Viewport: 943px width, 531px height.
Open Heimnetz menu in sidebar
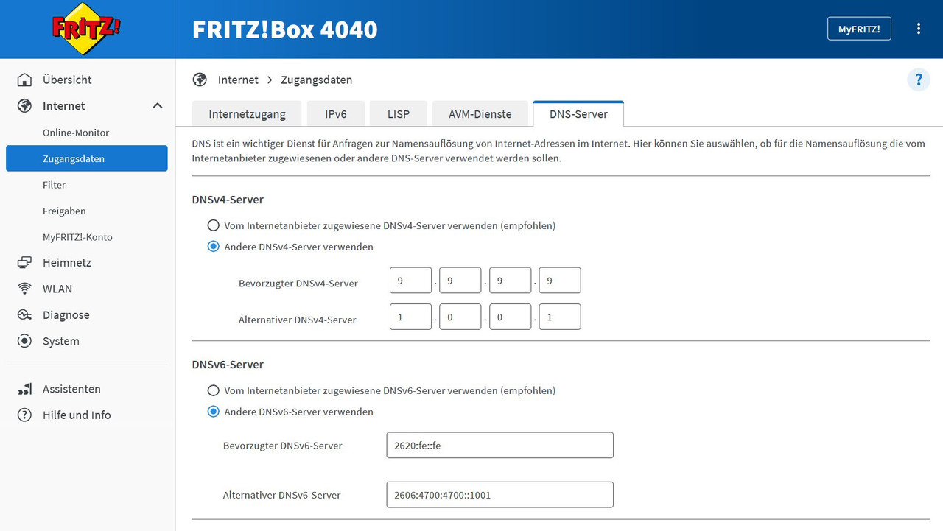(67, 262)
